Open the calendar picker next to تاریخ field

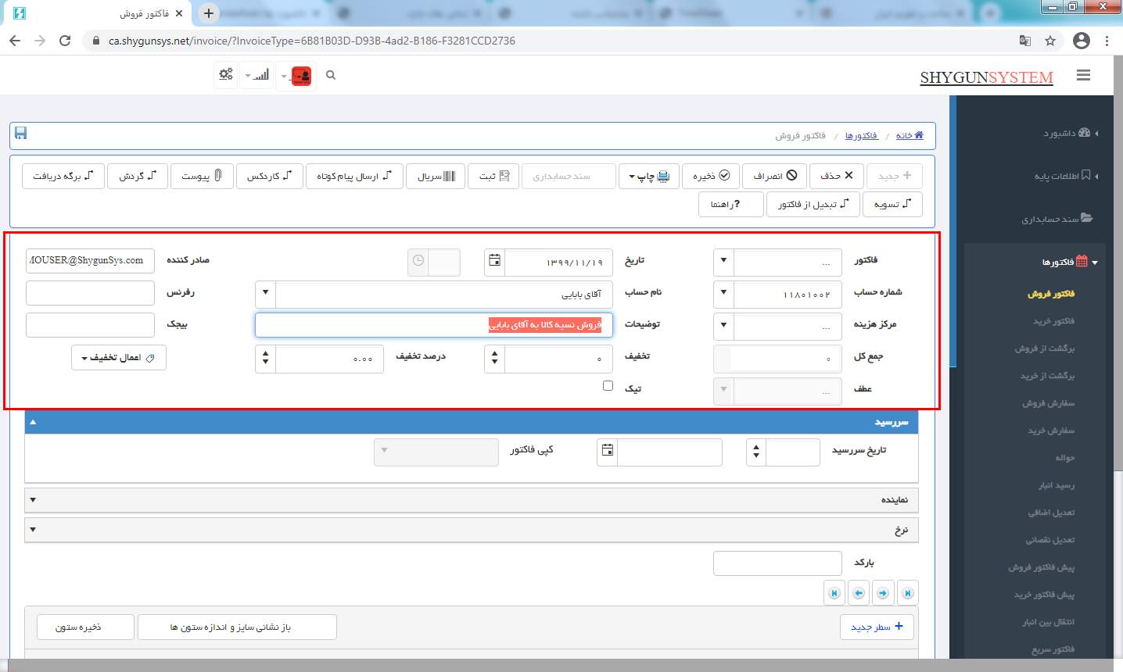click(493, 262)
